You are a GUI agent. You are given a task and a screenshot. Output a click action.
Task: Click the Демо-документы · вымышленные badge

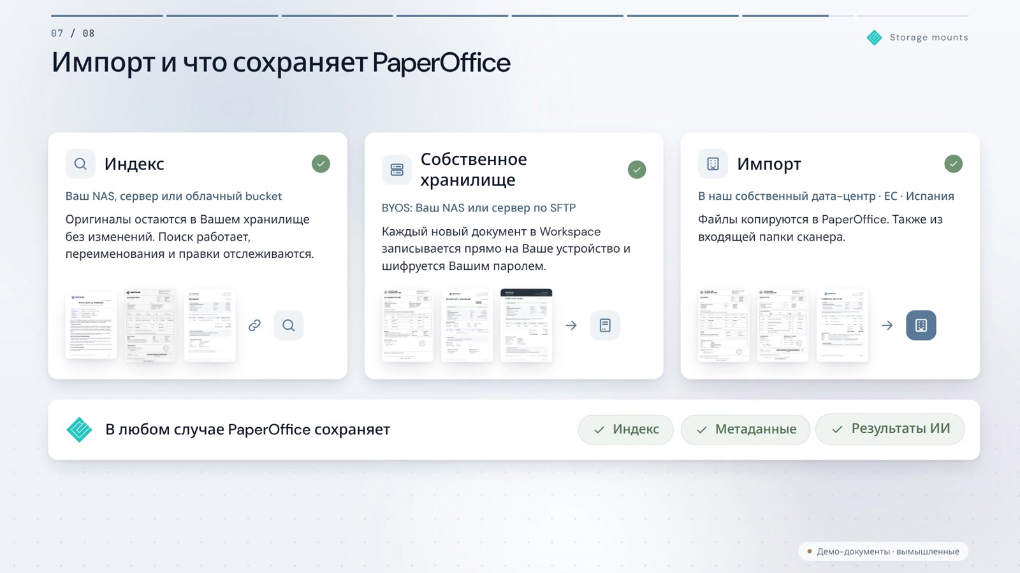click(883, 551)
